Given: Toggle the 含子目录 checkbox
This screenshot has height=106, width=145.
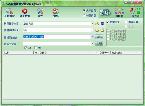Looking at the screenshot, I should (x=84, y=10).
